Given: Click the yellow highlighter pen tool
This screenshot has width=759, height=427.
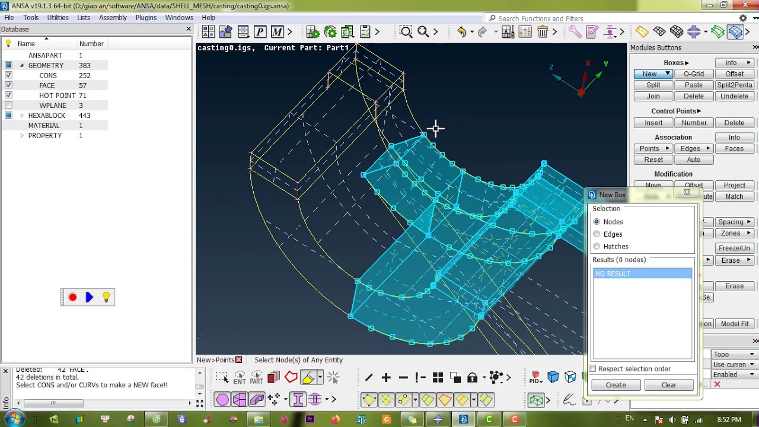Looking at the screenshot, I should point(308,377).
